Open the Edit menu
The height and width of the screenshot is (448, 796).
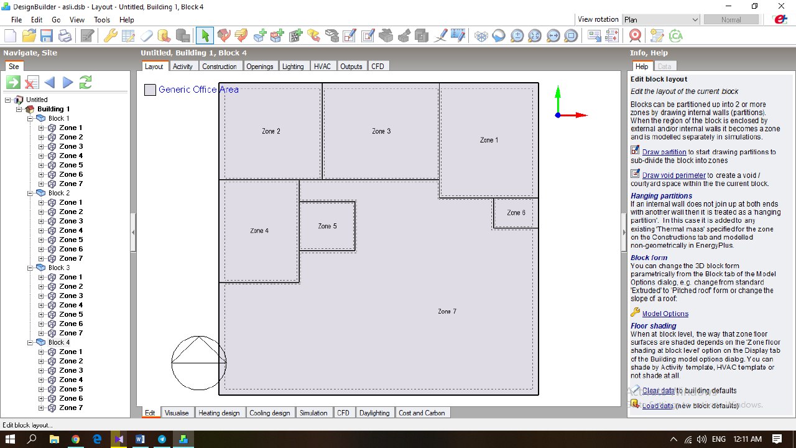coord(37,20)
